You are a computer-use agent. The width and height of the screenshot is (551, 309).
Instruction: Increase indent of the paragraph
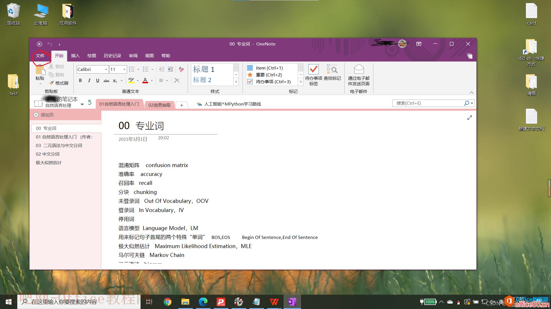[170, 69]
